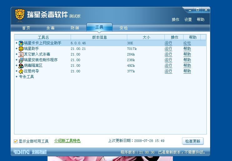The height and width of the screenshot is (161, 232).
Task: Run 瑞星安装包制作程序 via 运行 link
Action: pos(169,60)
